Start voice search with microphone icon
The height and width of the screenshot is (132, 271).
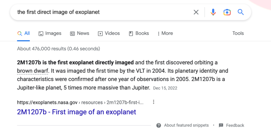click(213, 12)
